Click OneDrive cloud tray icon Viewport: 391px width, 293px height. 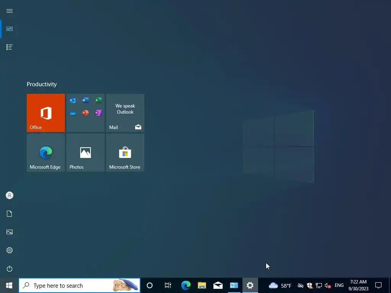pyautogui.click(x=301, y=285)
